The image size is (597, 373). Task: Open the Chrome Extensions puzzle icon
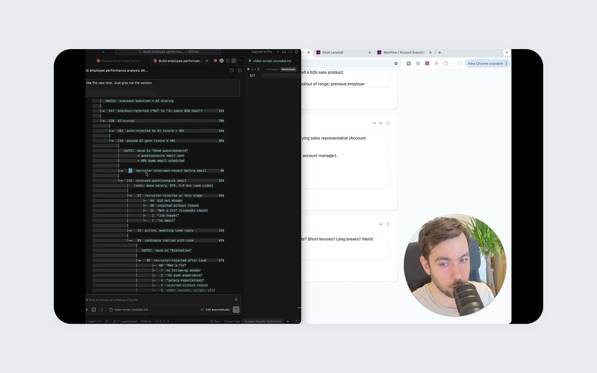446,63
